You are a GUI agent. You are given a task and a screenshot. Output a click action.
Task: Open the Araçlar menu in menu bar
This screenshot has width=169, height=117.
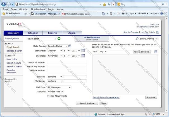51,9
